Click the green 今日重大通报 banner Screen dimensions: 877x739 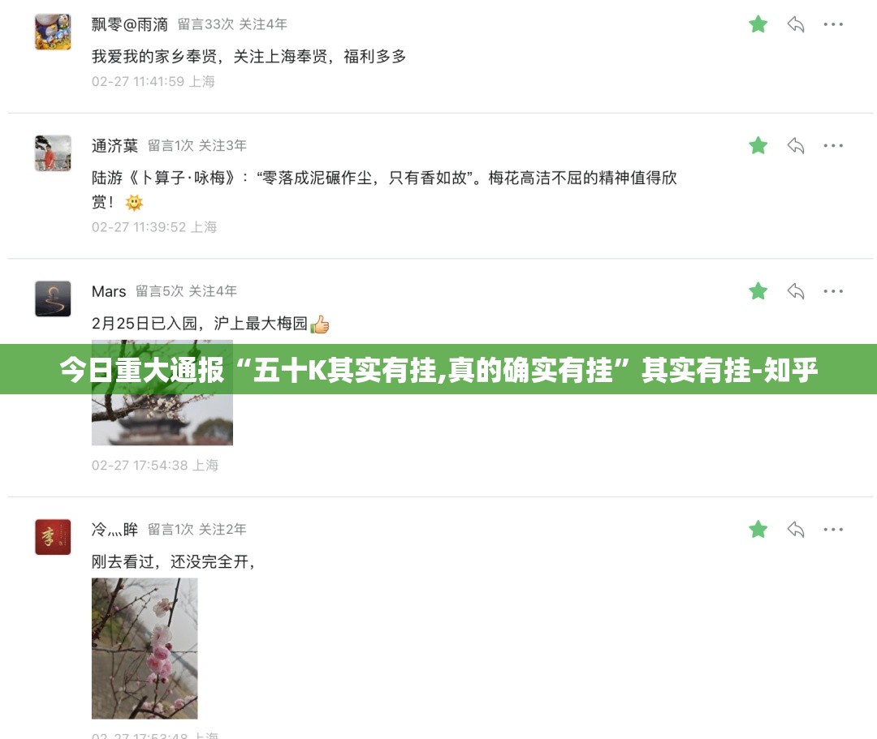click(438, 369)
